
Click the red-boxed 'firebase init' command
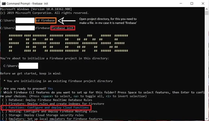pyautogui.click(x=63, y=28)
